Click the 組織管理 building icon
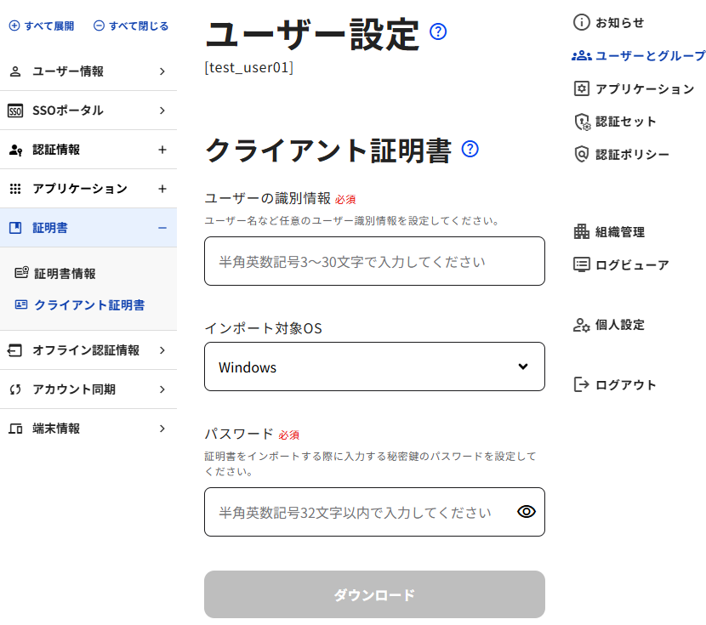This screenshot has height=625, width=706. pos(582,231)
